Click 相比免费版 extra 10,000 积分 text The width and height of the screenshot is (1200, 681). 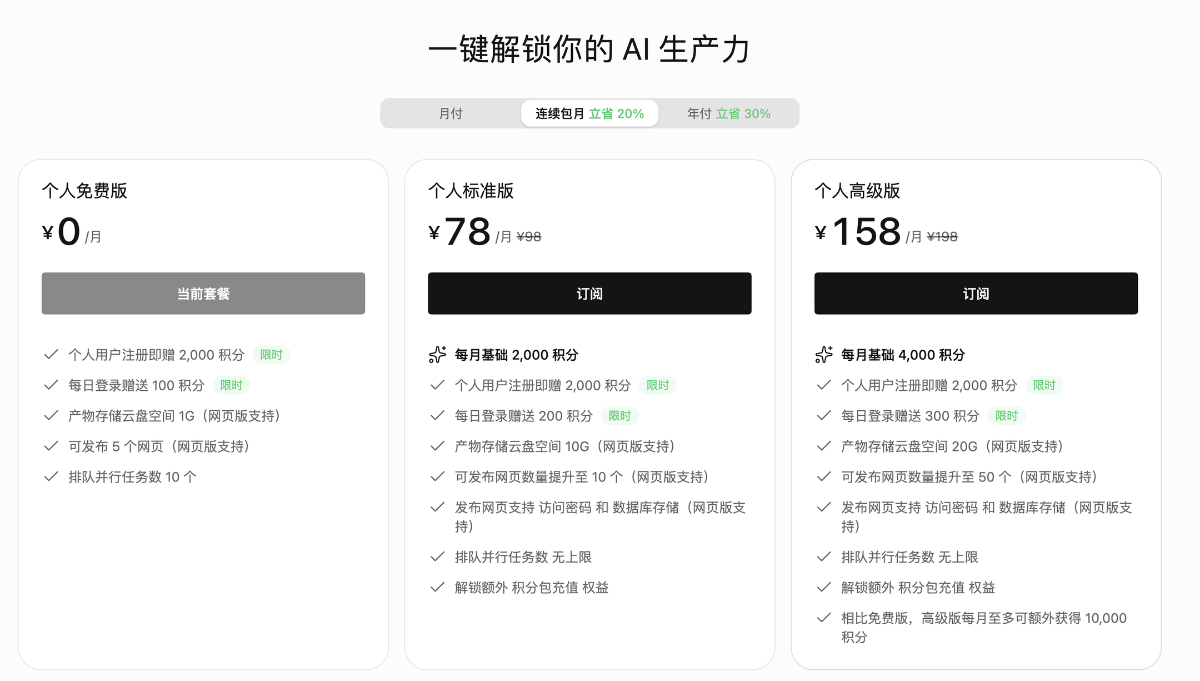984,627
